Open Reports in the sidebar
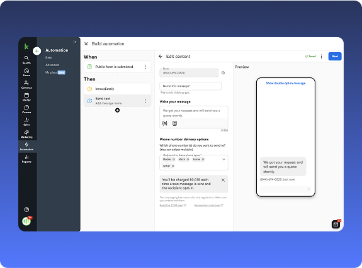The width and height of the screenshot is (362, 268). [x=26, y=159]
